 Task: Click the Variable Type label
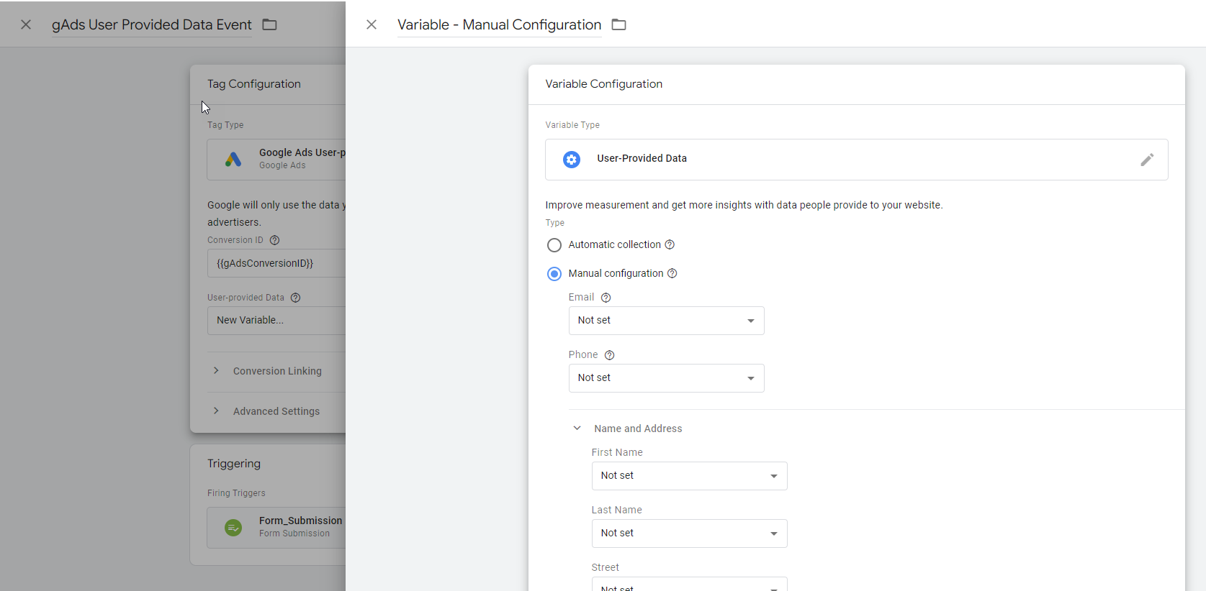click(x=572, y=125)
